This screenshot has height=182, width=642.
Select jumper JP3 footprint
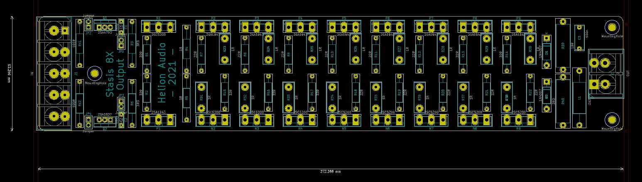click(x=121, y=103)
